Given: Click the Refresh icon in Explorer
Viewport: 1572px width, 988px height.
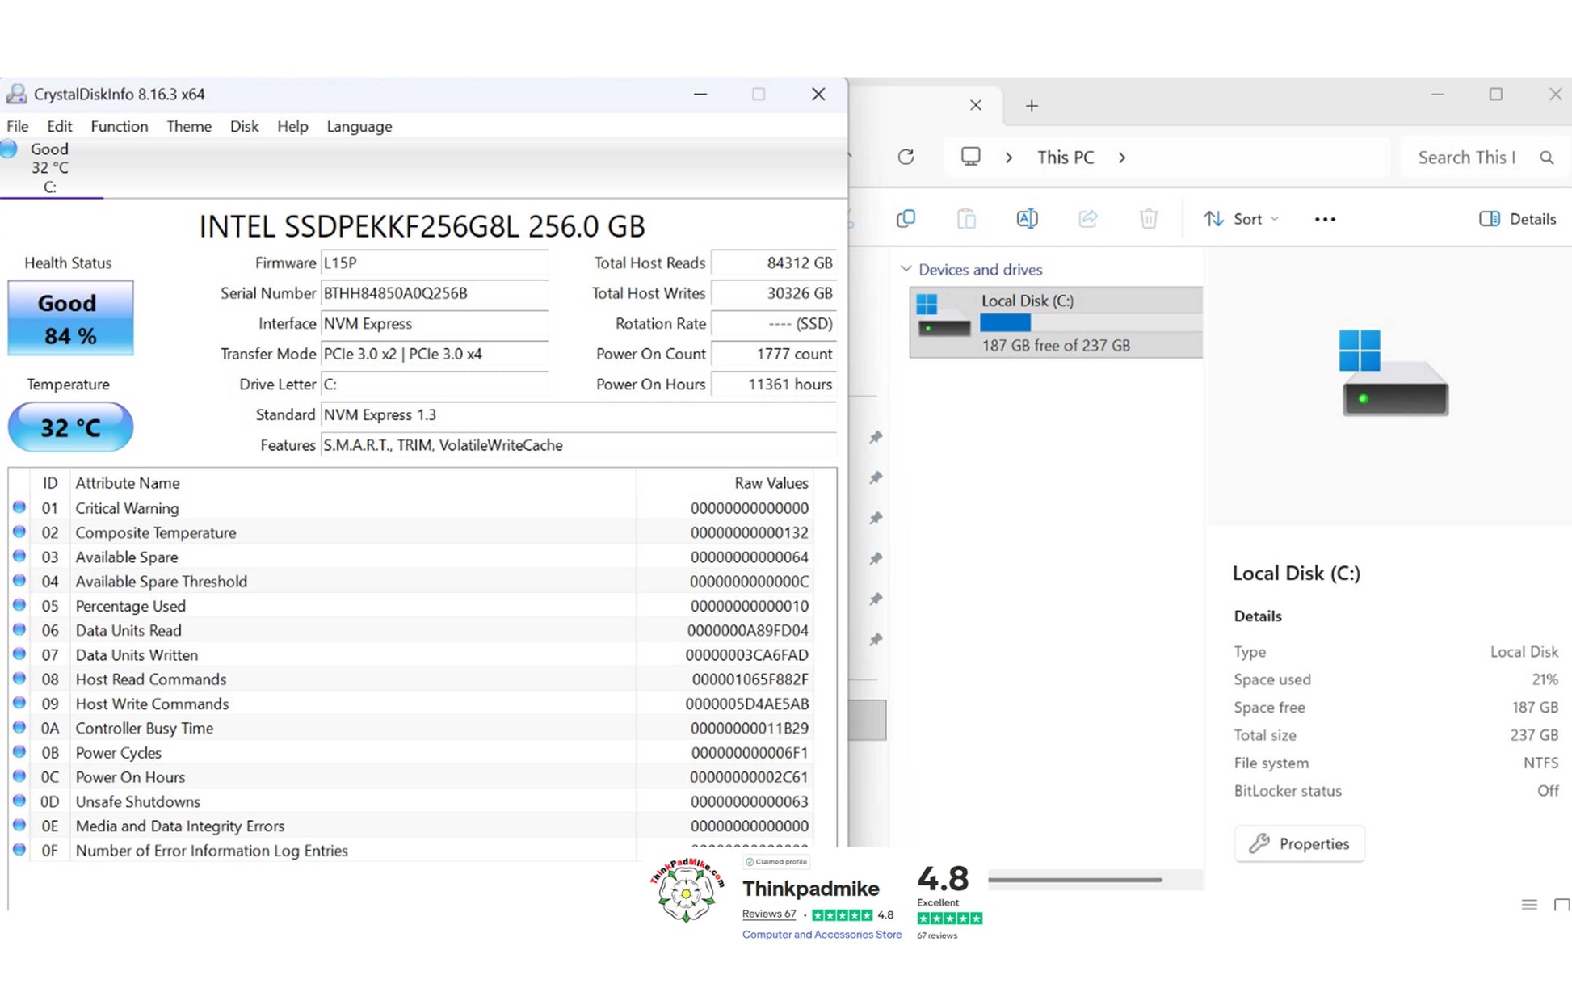Looking at the screenshot, I should pyautogui.click(x=906, y=157).
